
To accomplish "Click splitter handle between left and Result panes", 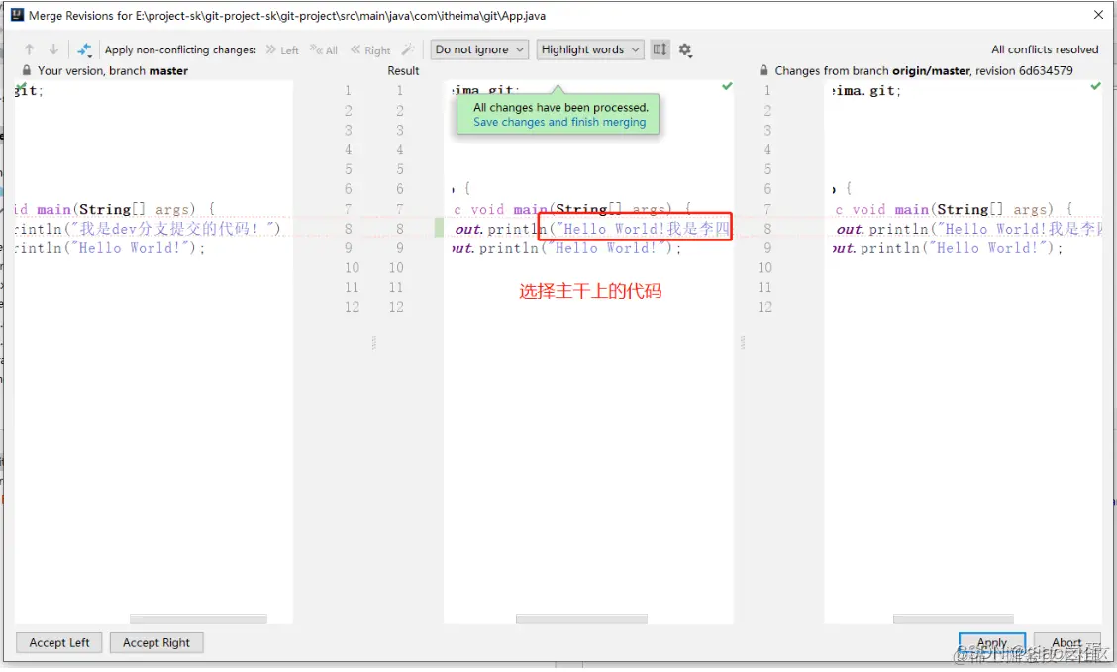I will [x=373, y=343].
